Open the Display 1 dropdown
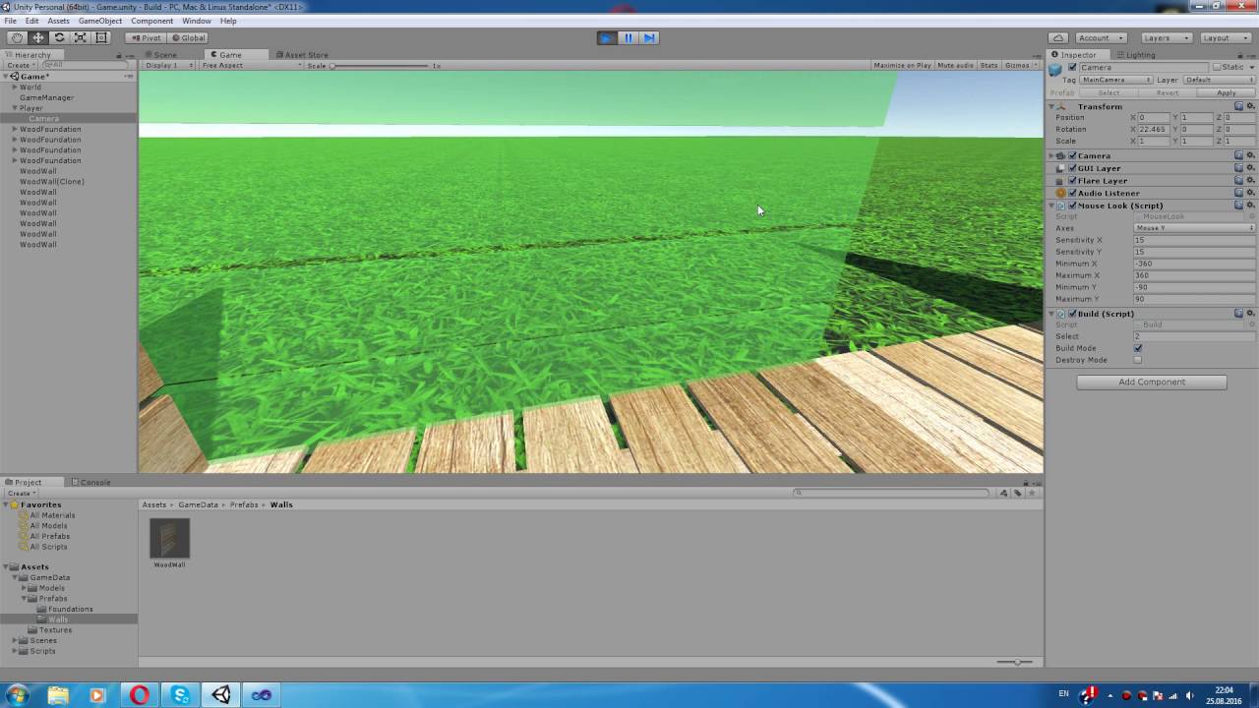Image resolution: width=1259 pixels, height=708 pixels. pos(167,65)
